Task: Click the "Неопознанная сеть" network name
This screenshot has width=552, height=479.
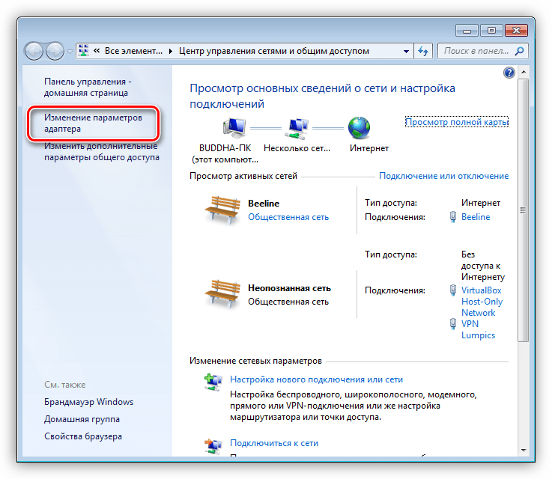Action: point(289,288)
